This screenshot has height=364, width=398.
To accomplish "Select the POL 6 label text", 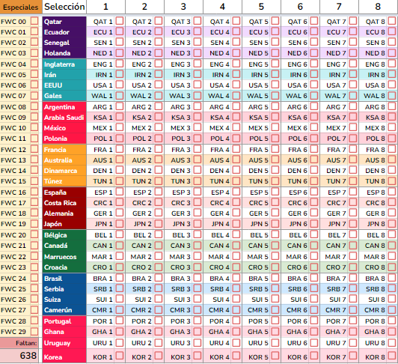I will coord(298,139).
